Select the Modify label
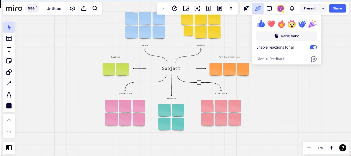This screenshot has height=156, width=351. click(x=201, y=46)
